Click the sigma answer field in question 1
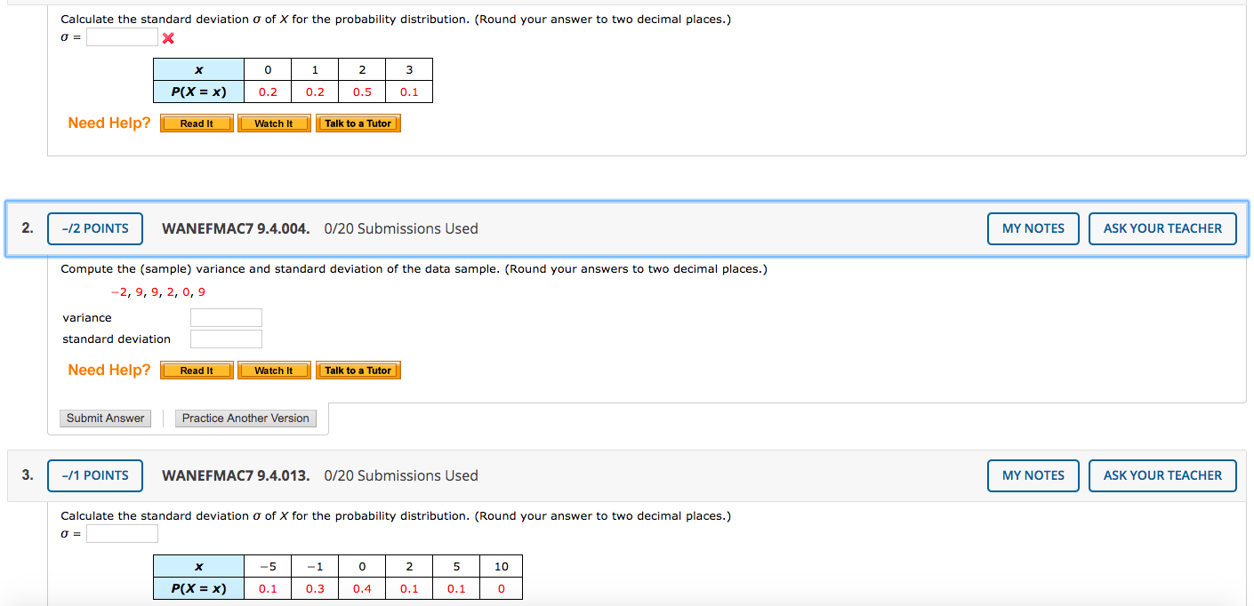 [122, 37]
